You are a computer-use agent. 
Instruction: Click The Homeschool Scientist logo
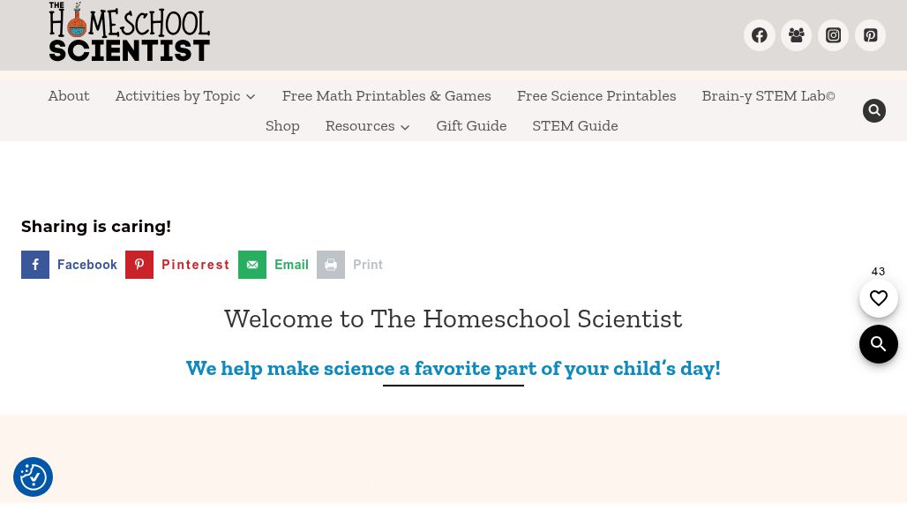[x=129, y=32]
